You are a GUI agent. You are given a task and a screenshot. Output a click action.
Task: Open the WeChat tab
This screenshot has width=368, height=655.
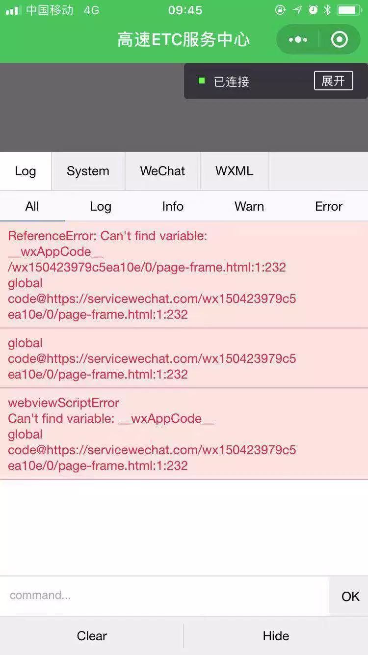[162, 171]
